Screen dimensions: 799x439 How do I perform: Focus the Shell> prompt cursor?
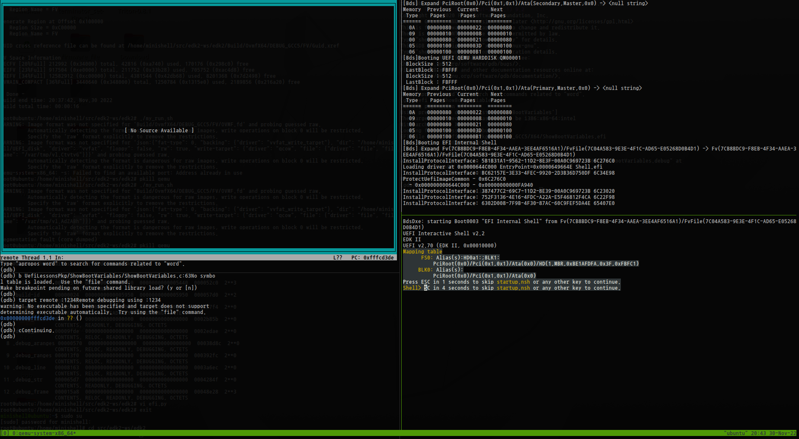point(426,288)
